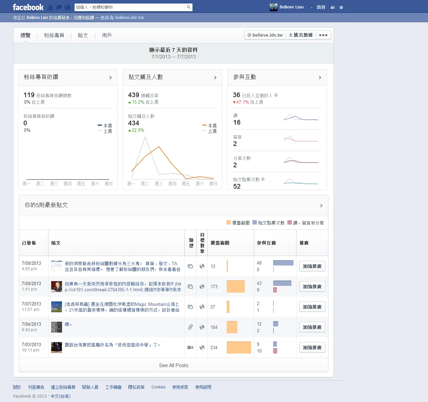Click the link type icon for 7/04/2013 post
Screen dimensions: 428x402
pyautogui.click(x=190, y=327)
